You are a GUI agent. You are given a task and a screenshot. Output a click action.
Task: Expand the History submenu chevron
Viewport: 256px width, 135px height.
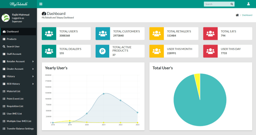click(33, 76)
